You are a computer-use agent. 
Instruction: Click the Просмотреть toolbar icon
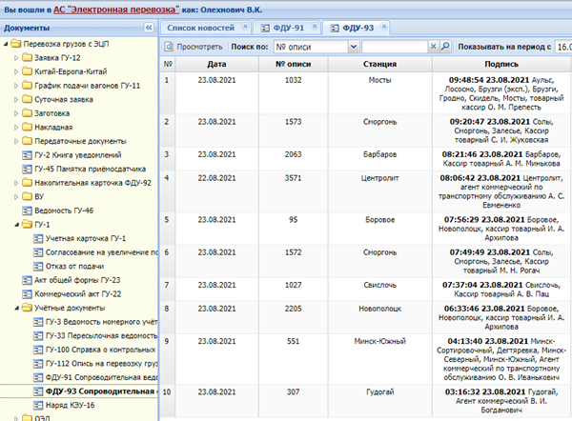(169, 47)
